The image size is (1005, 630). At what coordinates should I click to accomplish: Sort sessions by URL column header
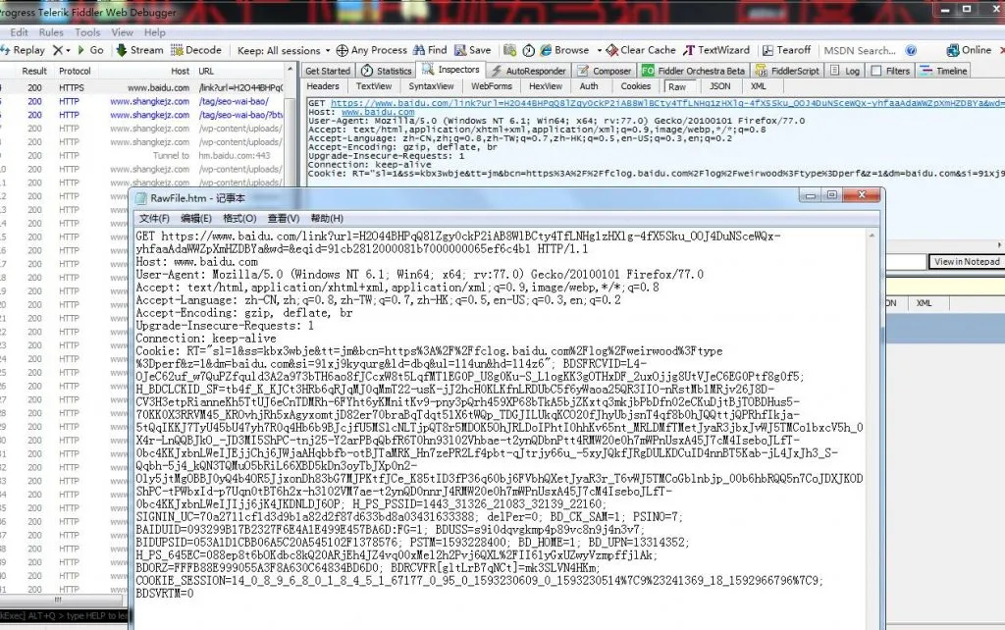(x=206, y=71)
